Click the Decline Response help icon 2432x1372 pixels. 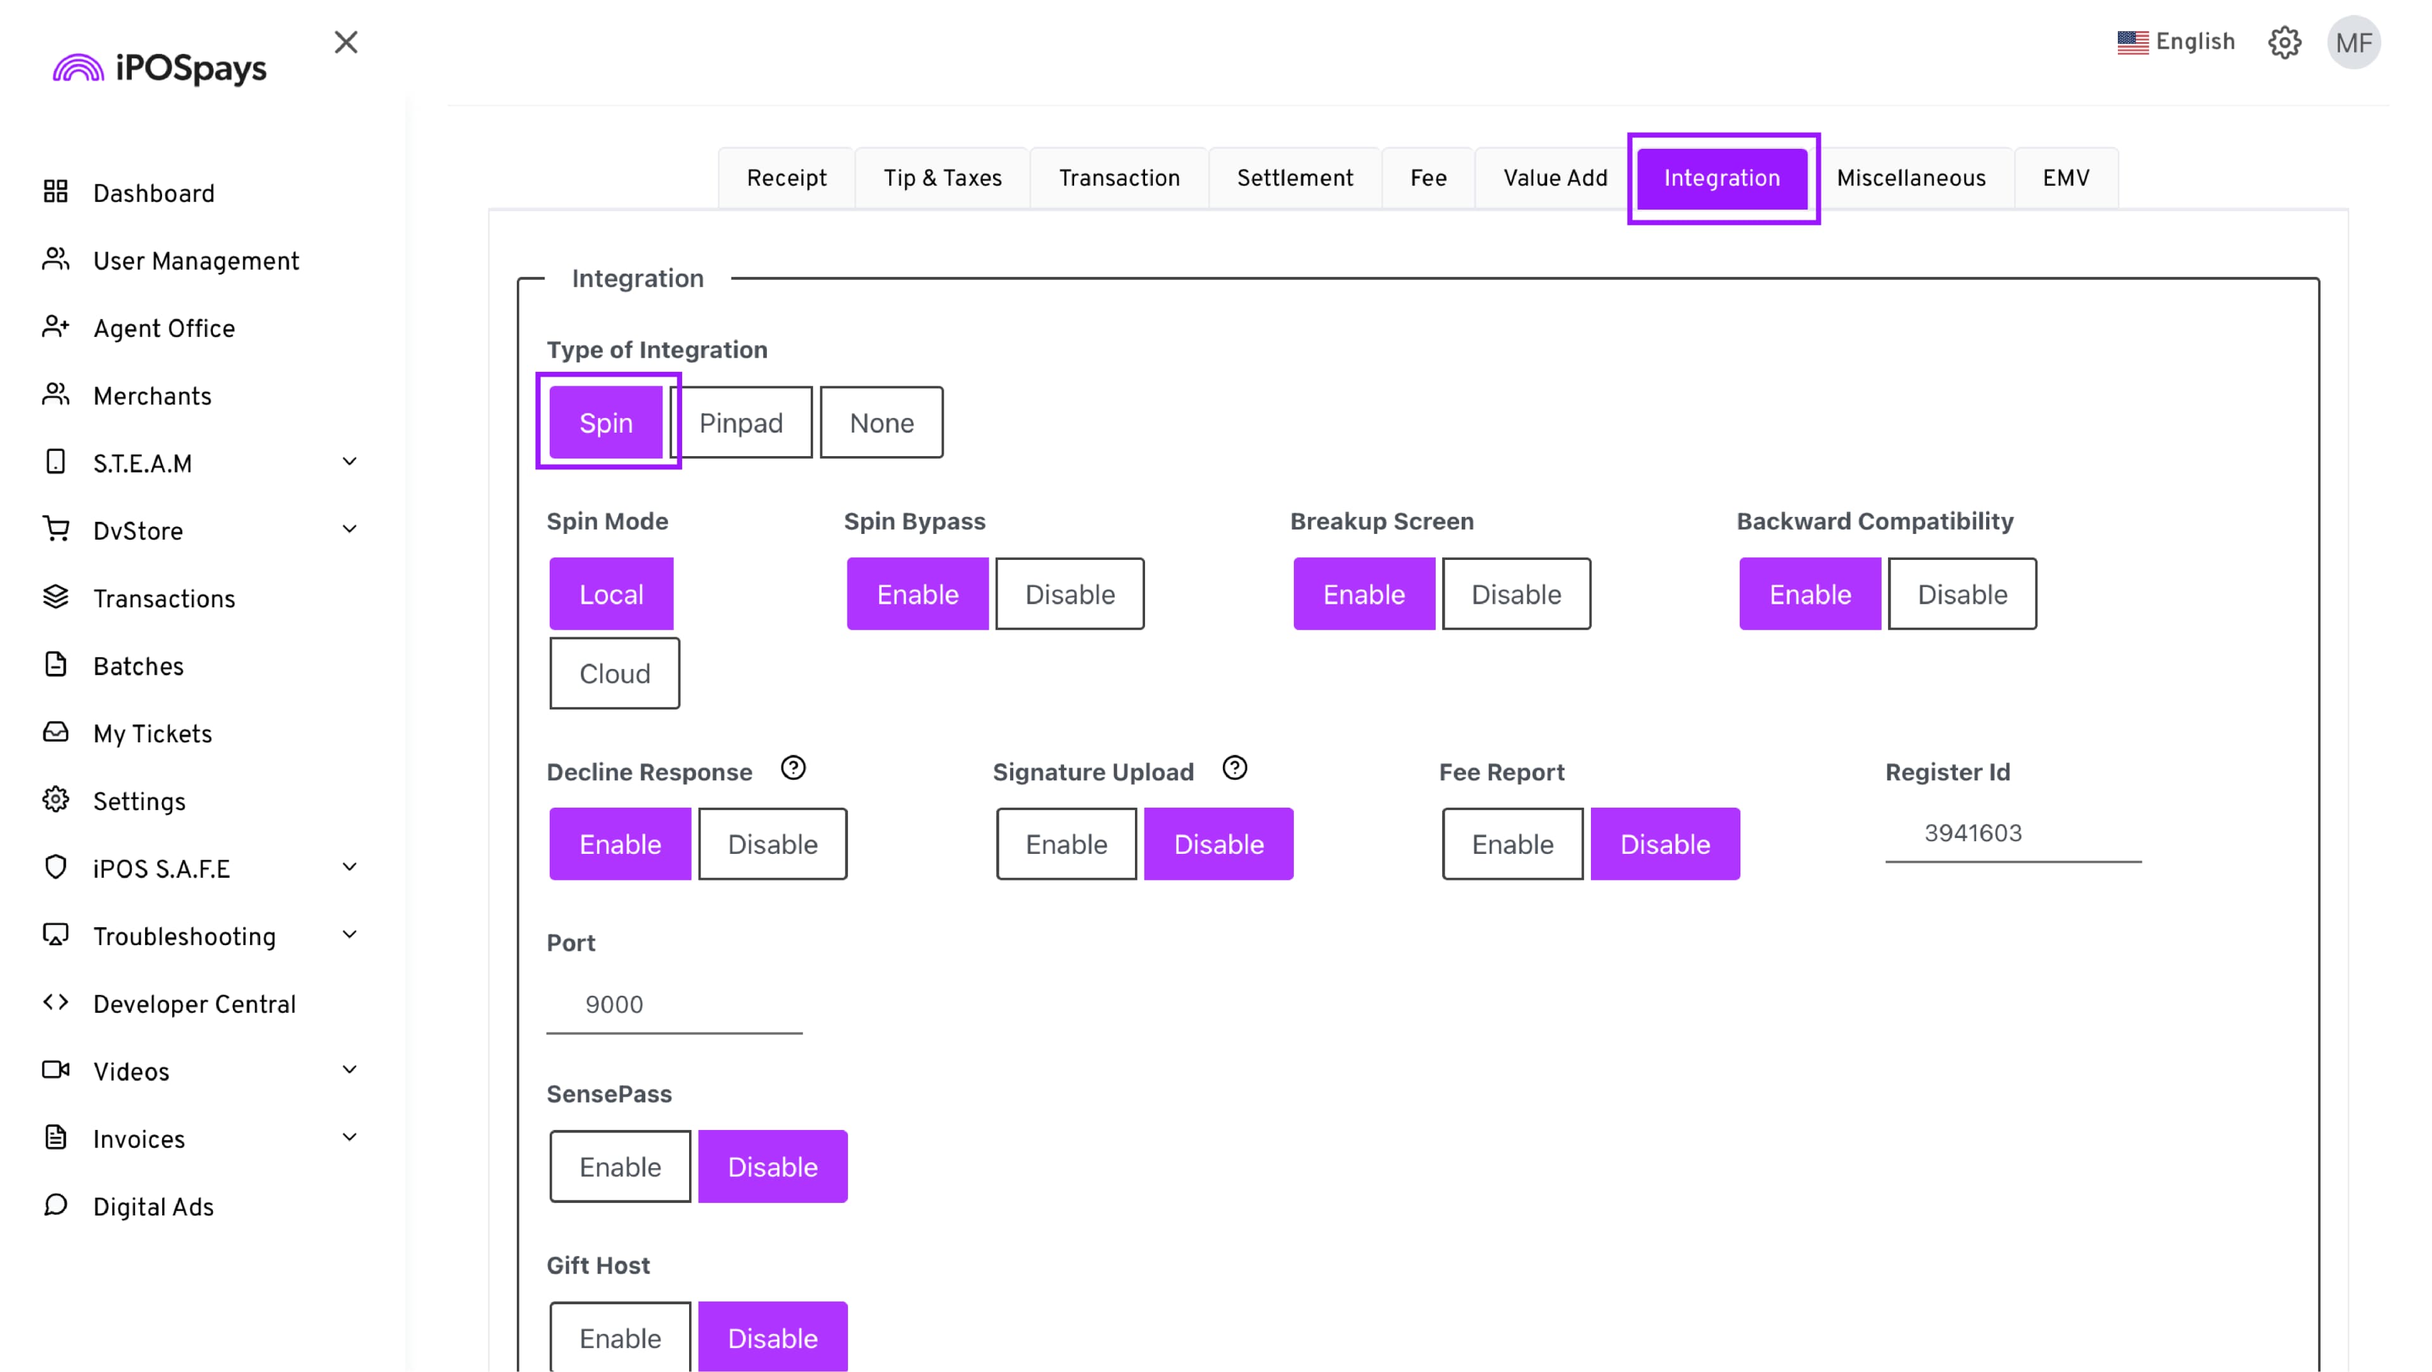pyautogui.click(x=793, y=768)
